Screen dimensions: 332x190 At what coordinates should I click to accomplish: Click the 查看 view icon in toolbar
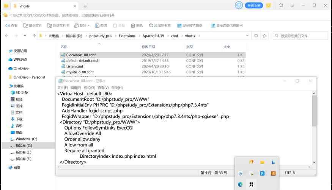pyautogui.click(x=11, y=25)
